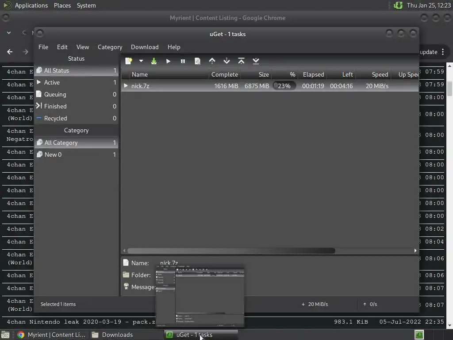Click Chrome's back arrow button
453x340 pixels.
point(10,52)
